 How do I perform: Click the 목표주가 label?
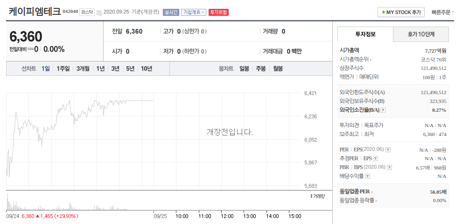(374, 126)
